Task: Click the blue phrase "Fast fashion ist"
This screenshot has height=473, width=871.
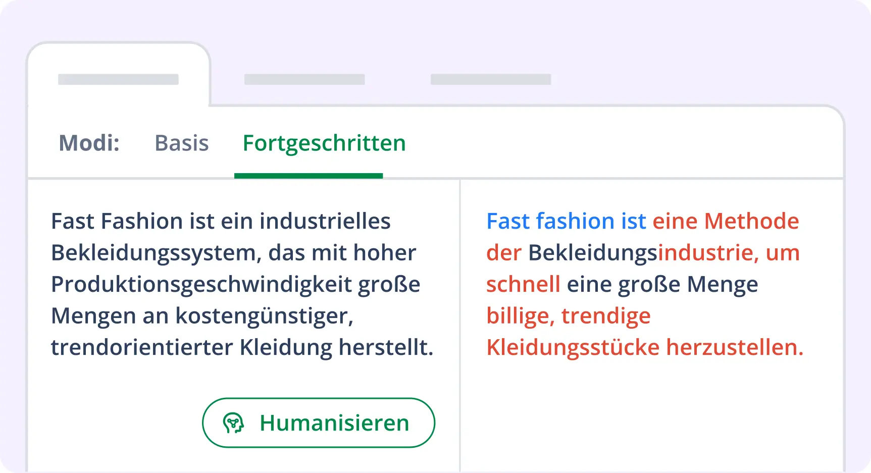Action: pyautogui.click(x=566, y=221)
